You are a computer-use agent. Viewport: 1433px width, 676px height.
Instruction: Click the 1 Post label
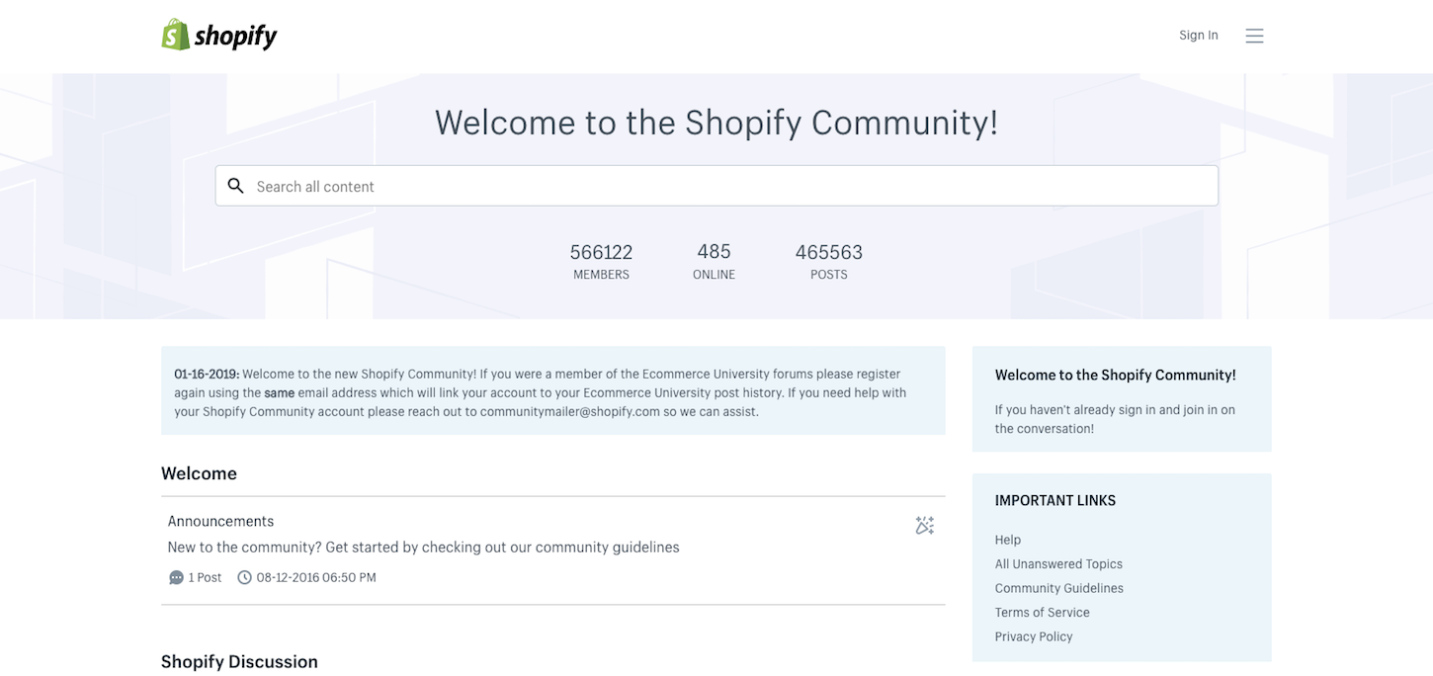205,577
